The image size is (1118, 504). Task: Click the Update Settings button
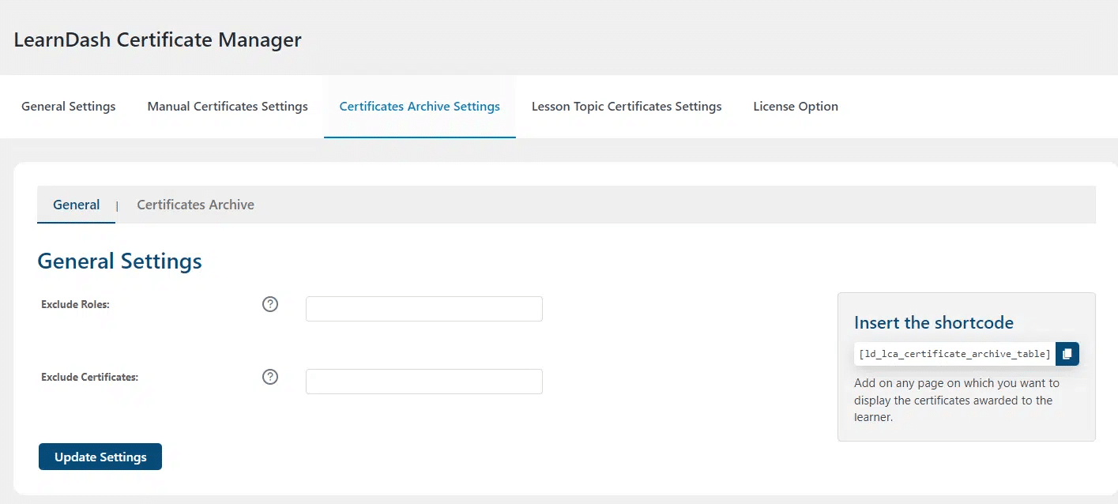(100, 457)
